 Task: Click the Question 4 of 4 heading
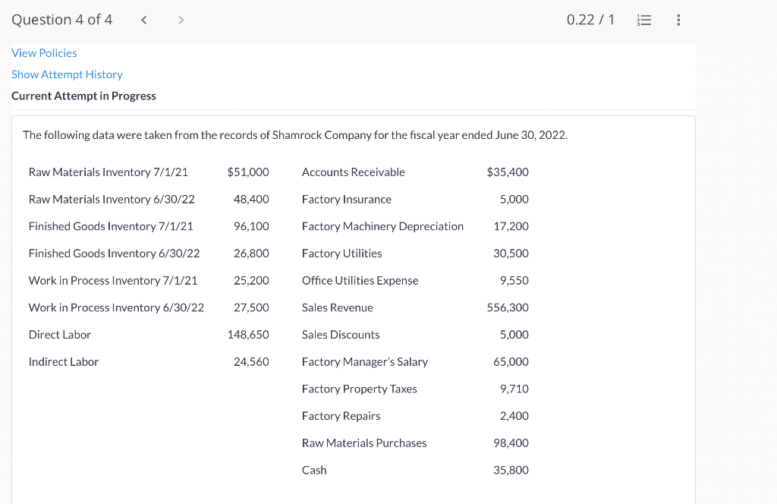click(x=62, y=20)
